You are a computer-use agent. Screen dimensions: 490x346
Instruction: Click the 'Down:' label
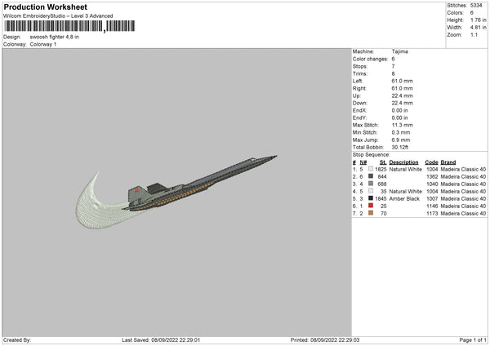[360, 103]
